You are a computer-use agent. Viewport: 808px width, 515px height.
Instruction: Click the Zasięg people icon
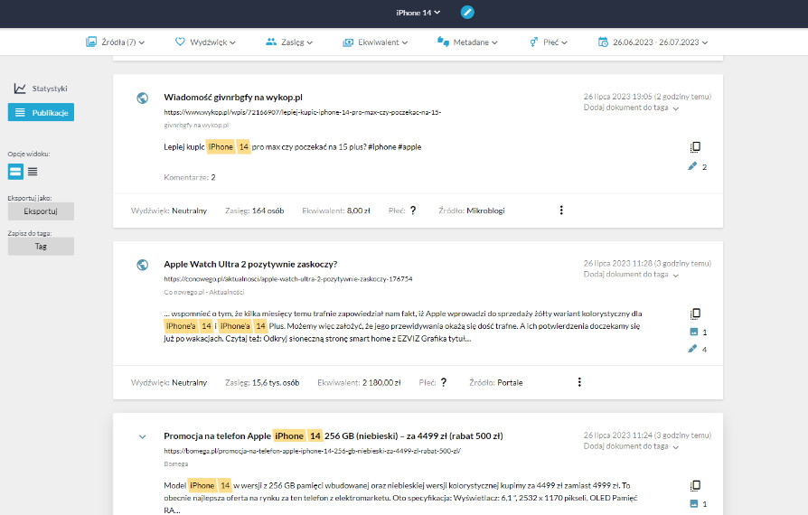coord(271,42)
